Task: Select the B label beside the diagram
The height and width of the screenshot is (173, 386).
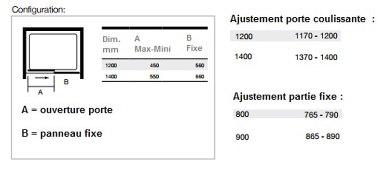Action: pyautogui.click(x=66, y=82)
